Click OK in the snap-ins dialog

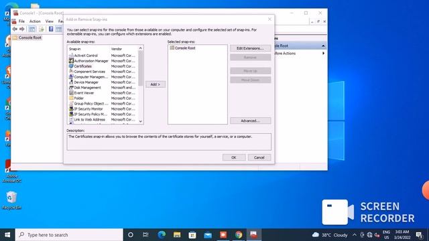[x=234, y=157]
